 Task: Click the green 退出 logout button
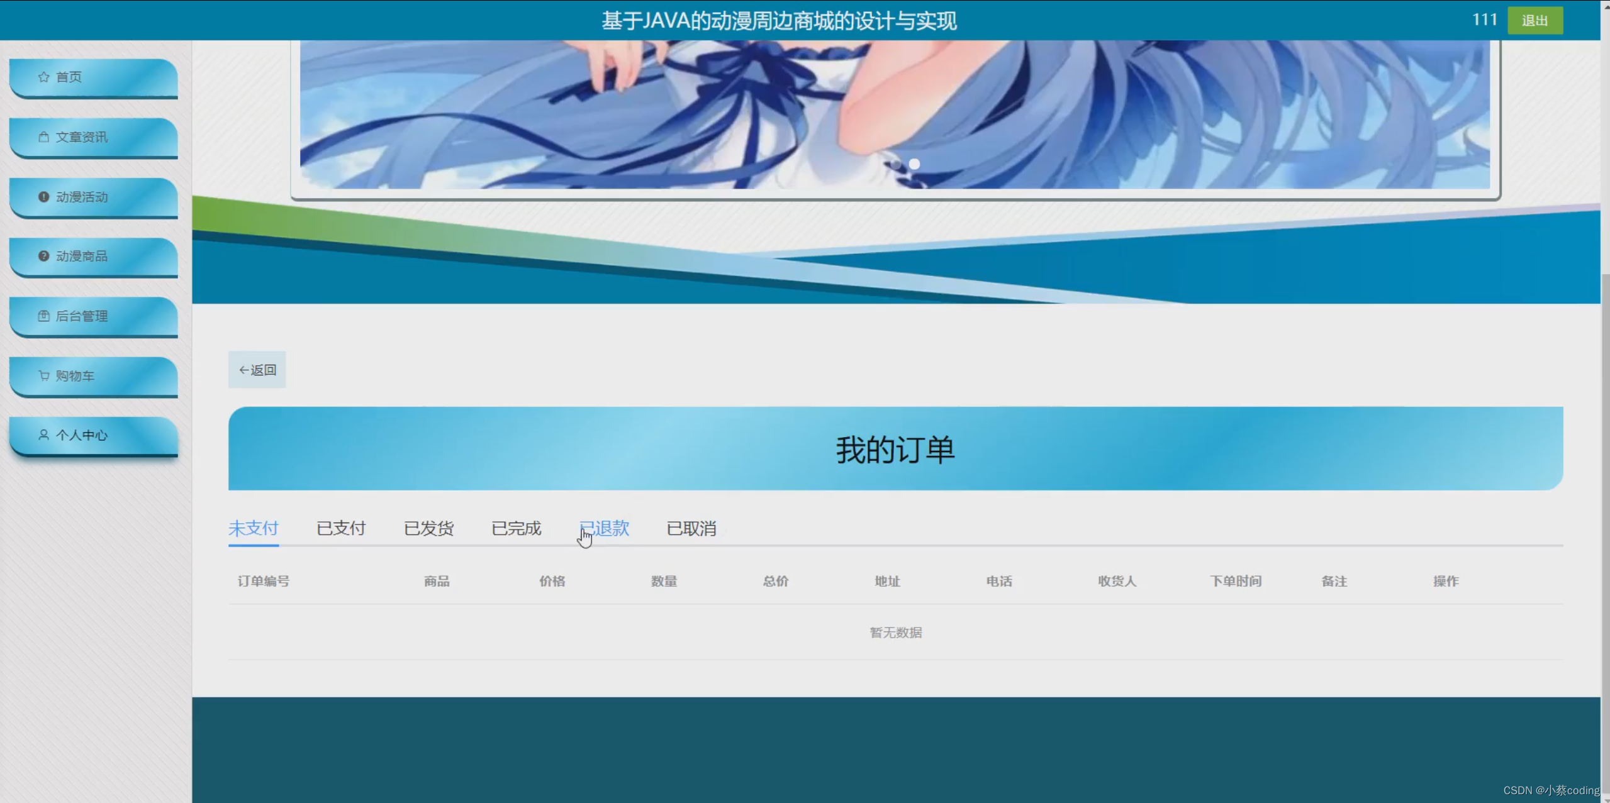(x=1535, y=20)
